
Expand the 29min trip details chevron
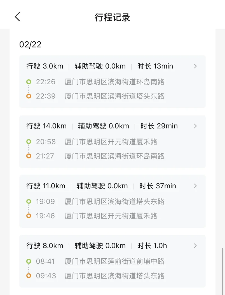pyautogui.click(x=195, y=126)
